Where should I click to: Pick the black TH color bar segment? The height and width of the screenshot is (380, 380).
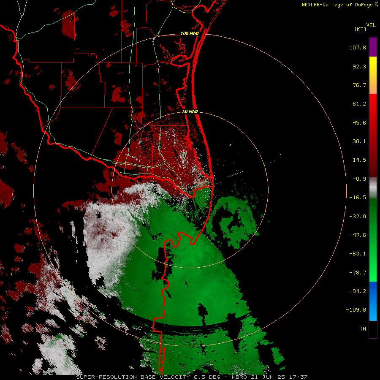373,329
